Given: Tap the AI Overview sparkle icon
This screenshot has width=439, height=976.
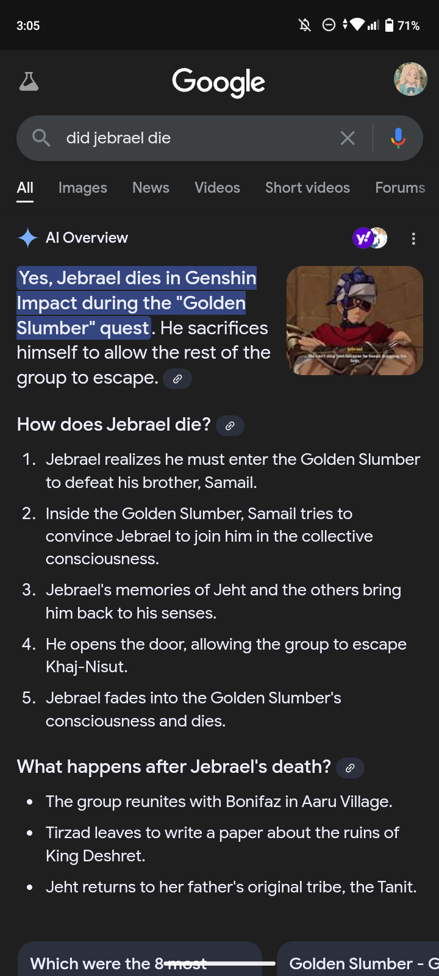Looking at the screenshot, I should click(27, 238).
